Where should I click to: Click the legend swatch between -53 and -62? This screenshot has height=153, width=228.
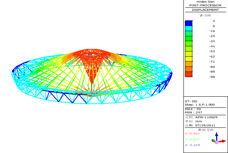pos(189,54)
